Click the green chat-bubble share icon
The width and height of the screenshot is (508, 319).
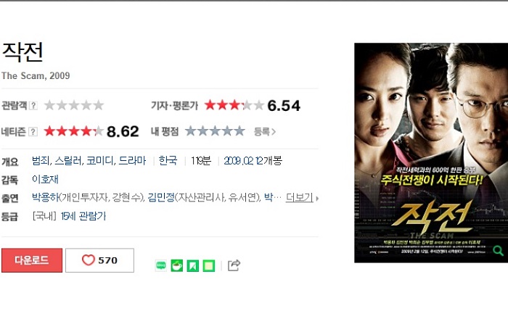tap(161, 265)
